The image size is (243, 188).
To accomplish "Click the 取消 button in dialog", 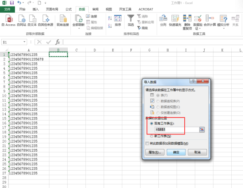I will [x=197, y=152].
